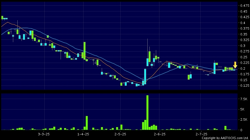The height and width of the screenshot is (140, 250).
Task: Click the 0.125 price axis label
Action: tap(245, 86)
